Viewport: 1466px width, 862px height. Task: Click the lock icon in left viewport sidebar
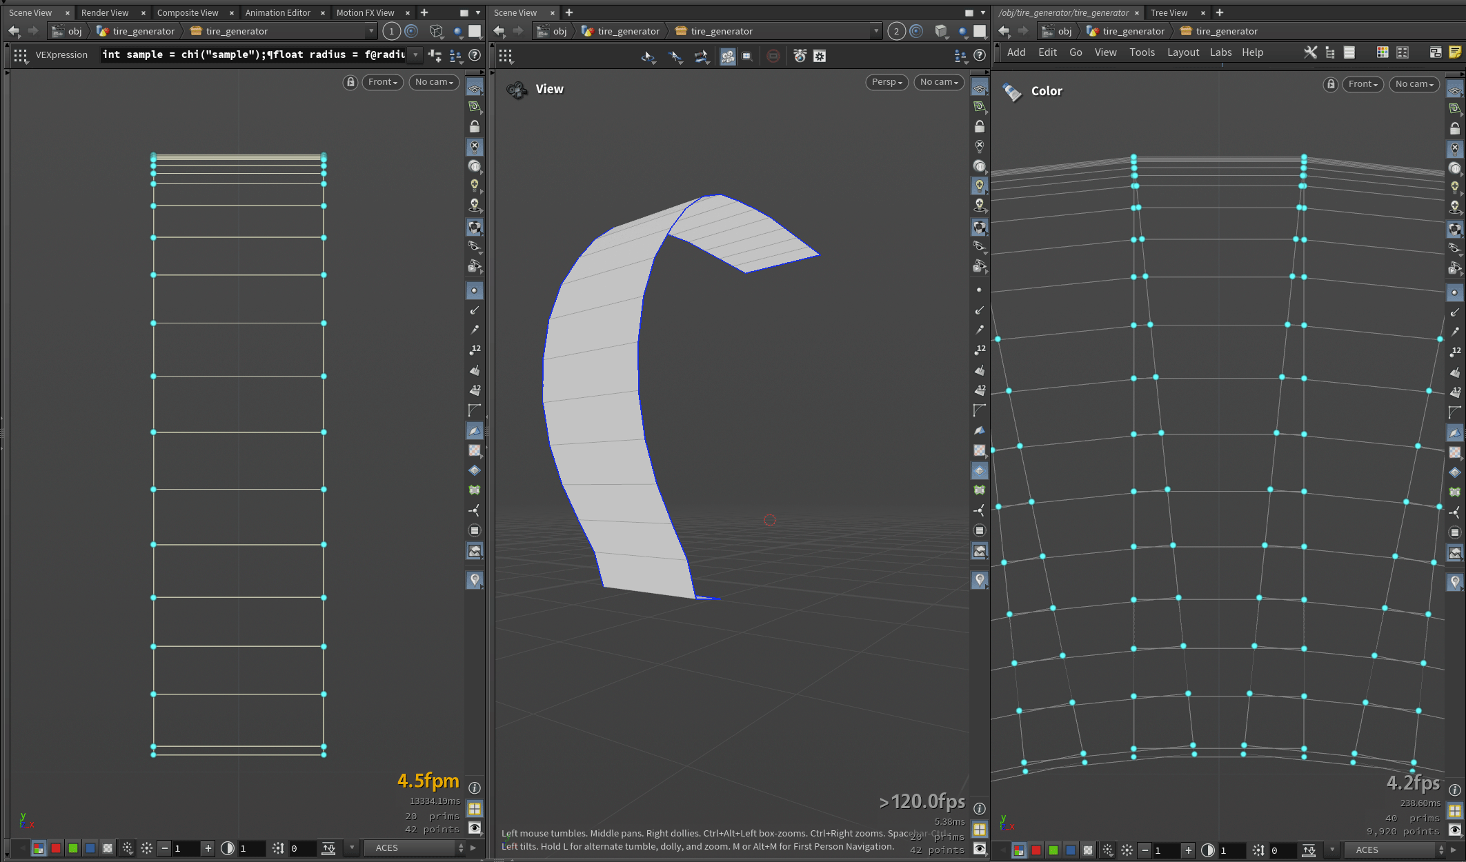click(475, 126)
